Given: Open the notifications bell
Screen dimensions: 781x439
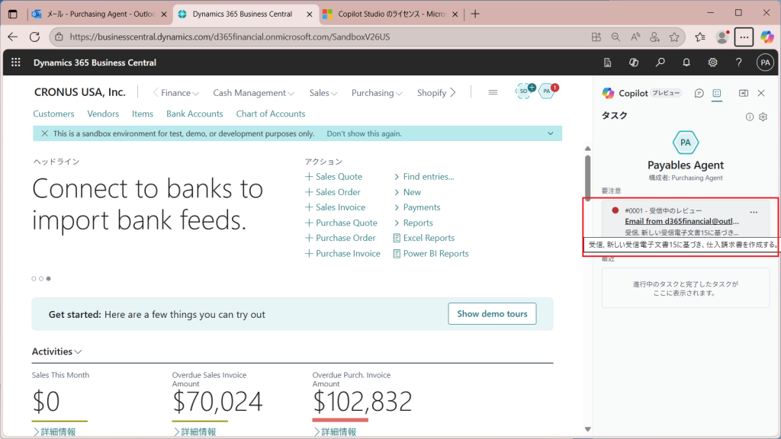Looking at the screenshot, I should click(x=686, y=62).
